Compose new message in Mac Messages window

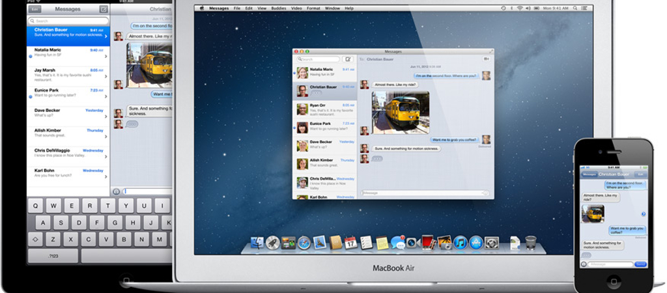click(x=348, y=59)
